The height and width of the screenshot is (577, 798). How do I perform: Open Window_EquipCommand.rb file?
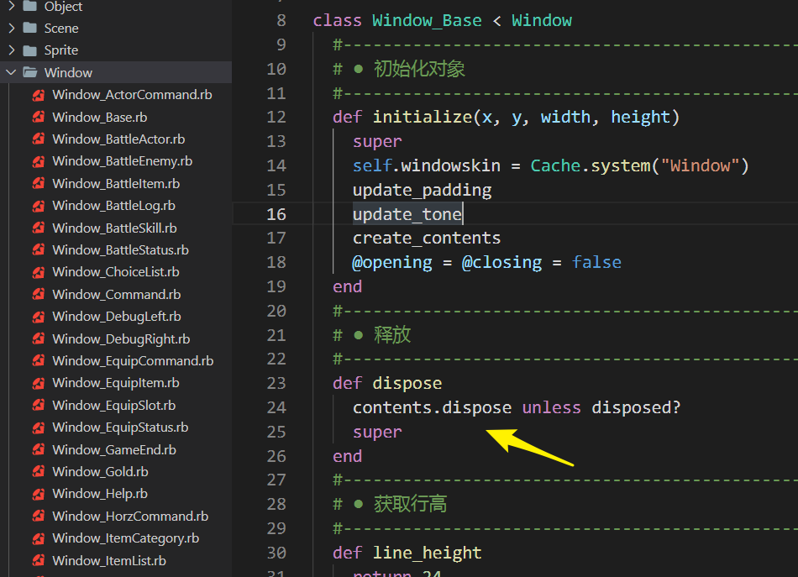(x=133, y=361)
